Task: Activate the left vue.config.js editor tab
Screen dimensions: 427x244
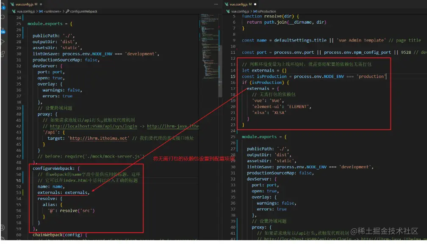Action: point(26,4)
